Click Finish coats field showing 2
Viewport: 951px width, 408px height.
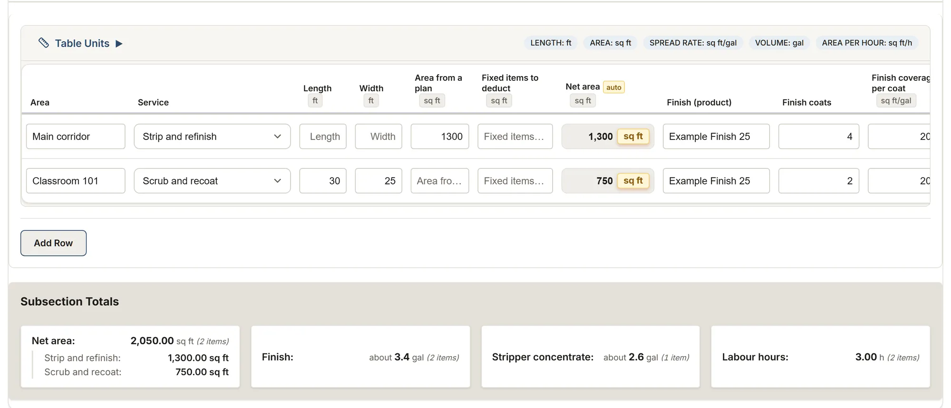[x=819, y=181]
